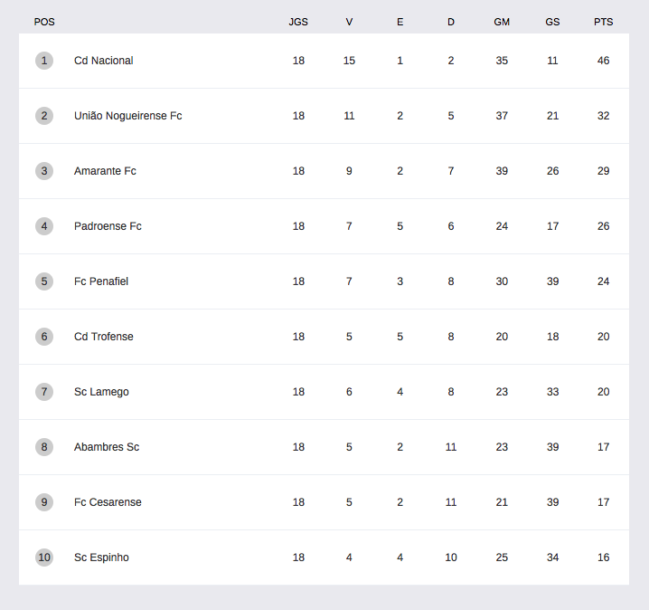Viewport: 649px width, 610px height.
Task: Open the Fc Penafiel team entry
Action: point(101,281)
